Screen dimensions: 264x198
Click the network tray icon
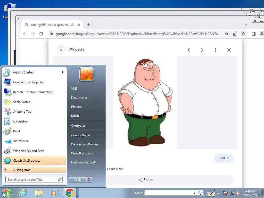coord(232,193)
